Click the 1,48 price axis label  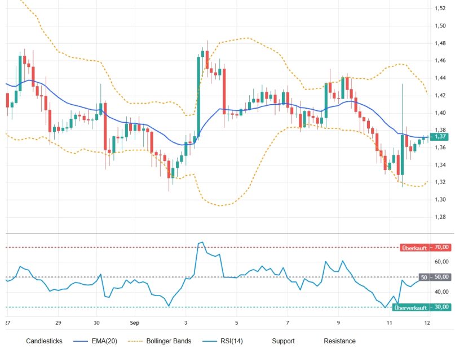440,43
